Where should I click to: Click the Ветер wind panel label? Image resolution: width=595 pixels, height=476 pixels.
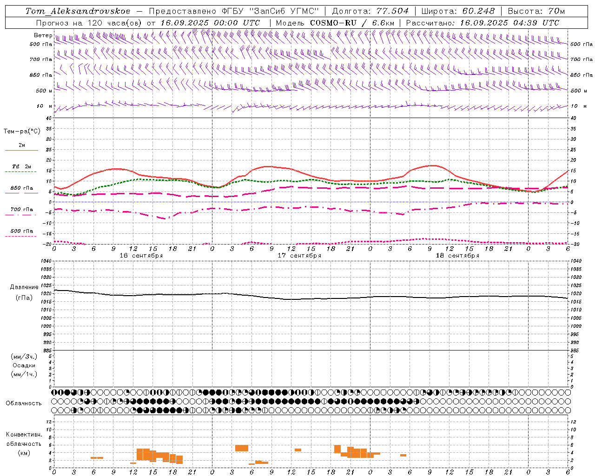pos(43,35)
